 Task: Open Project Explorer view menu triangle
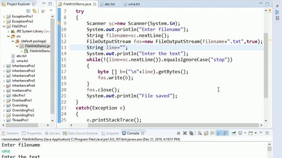pyautogui.click(x=51, y=11)
